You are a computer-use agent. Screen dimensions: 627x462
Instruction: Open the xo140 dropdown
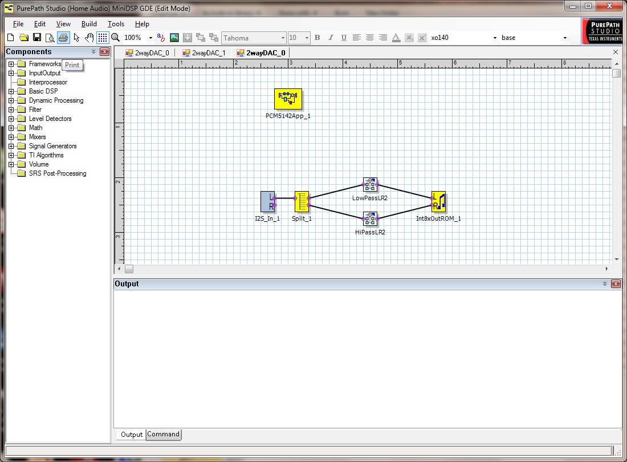pyautogui.click(x=495, y=38)
